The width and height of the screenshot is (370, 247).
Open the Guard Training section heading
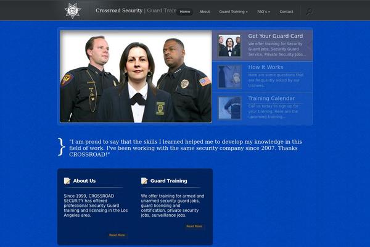click(169, 181)
